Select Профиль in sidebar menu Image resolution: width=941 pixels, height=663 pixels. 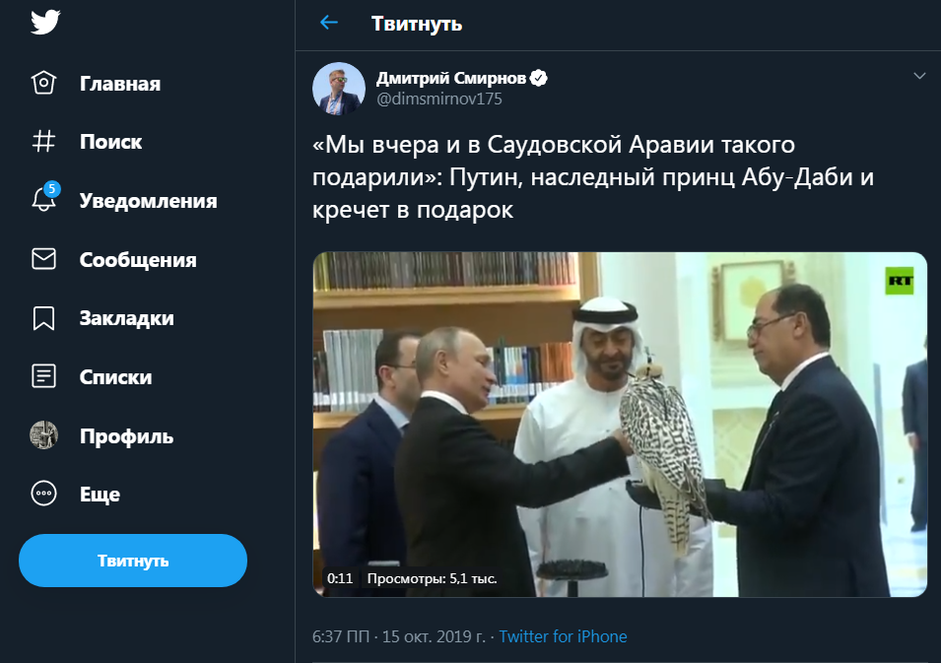(x=126, y=436)
